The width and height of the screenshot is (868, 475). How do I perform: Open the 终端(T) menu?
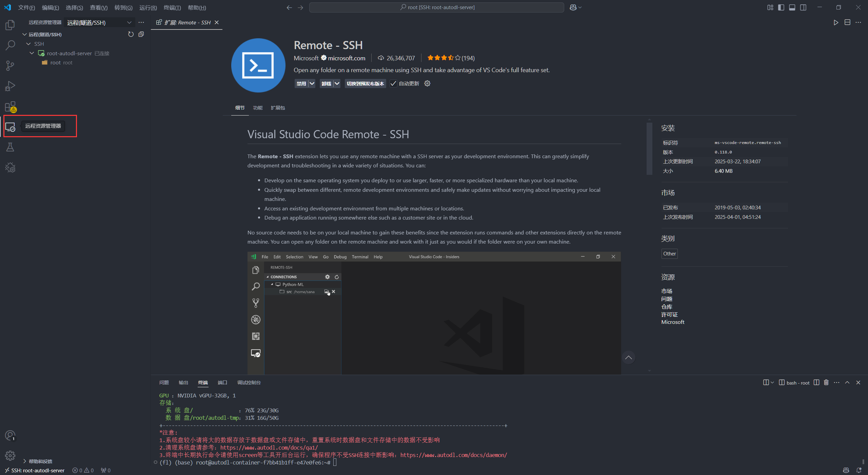[x=172, y=7]
